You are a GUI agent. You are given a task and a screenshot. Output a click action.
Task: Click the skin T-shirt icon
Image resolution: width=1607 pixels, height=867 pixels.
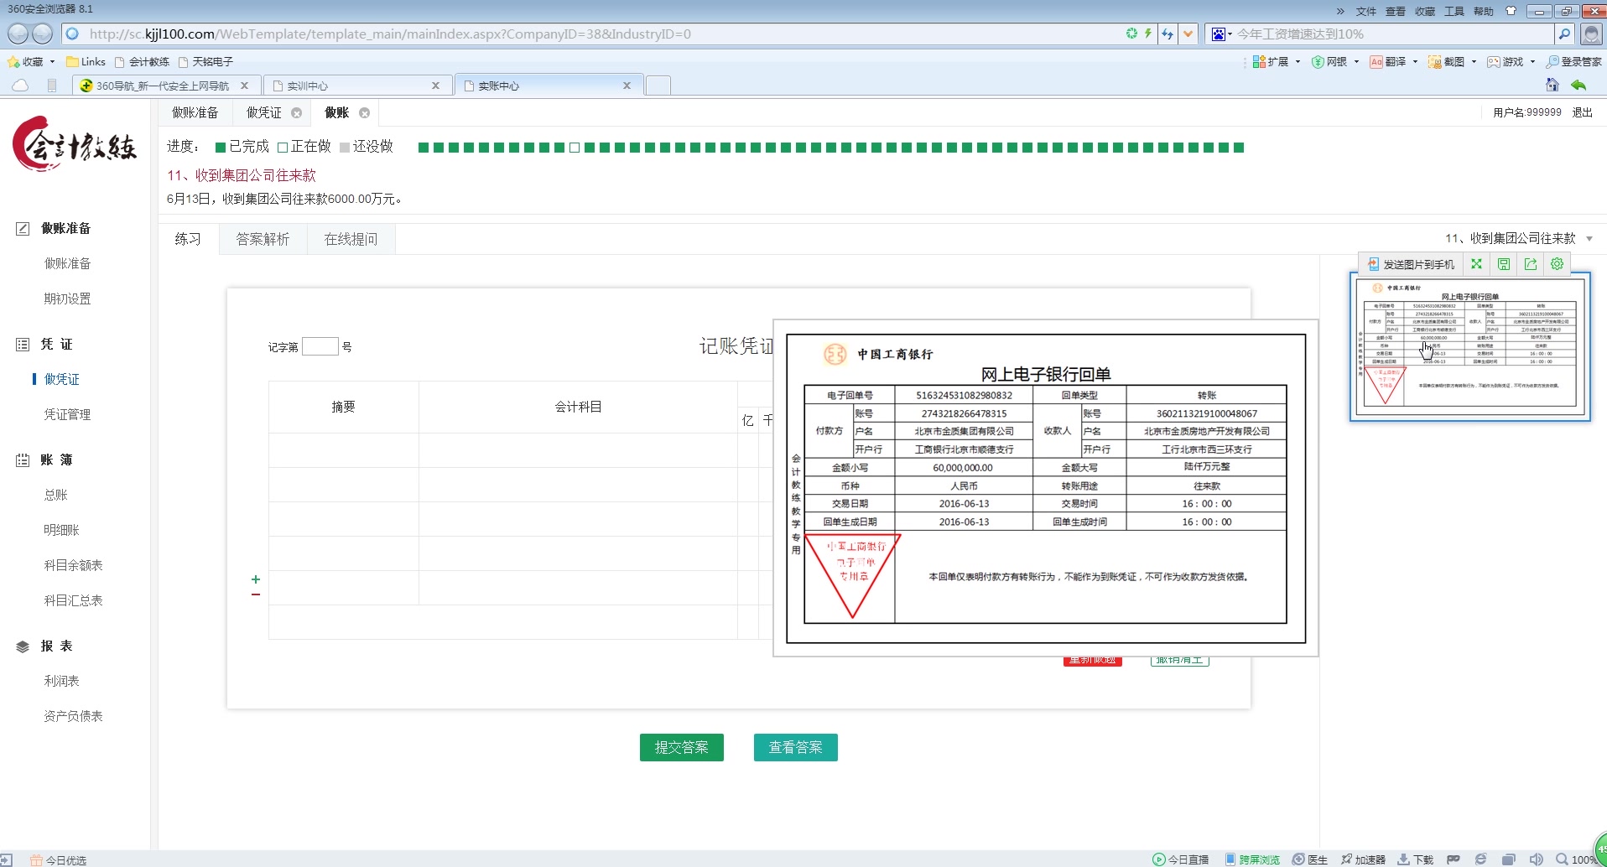1511,11
